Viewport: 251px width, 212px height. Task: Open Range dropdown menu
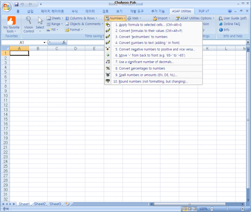pyautogui.click(x=54, y=24)
